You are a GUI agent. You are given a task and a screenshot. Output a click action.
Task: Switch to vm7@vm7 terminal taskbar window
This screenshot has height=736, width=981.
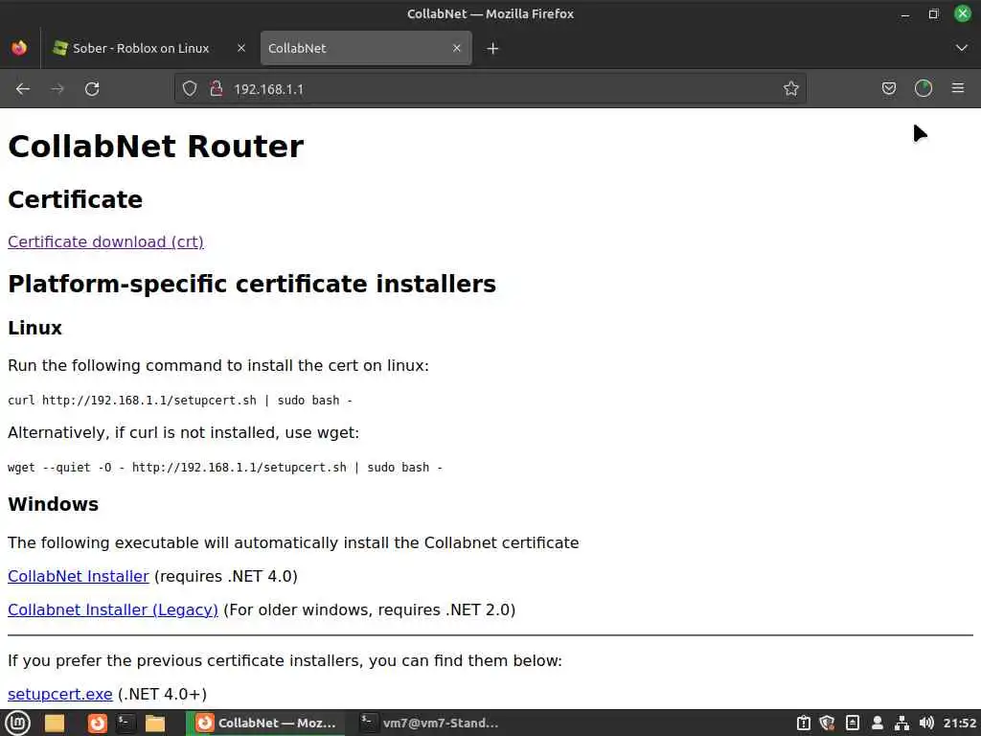point(430,724)
